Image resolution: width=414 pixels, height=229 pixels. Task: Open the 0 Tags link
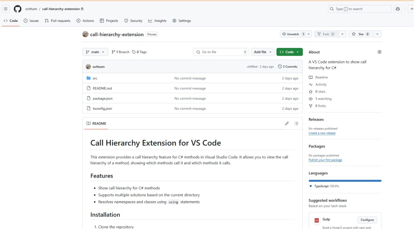(139, 52)
